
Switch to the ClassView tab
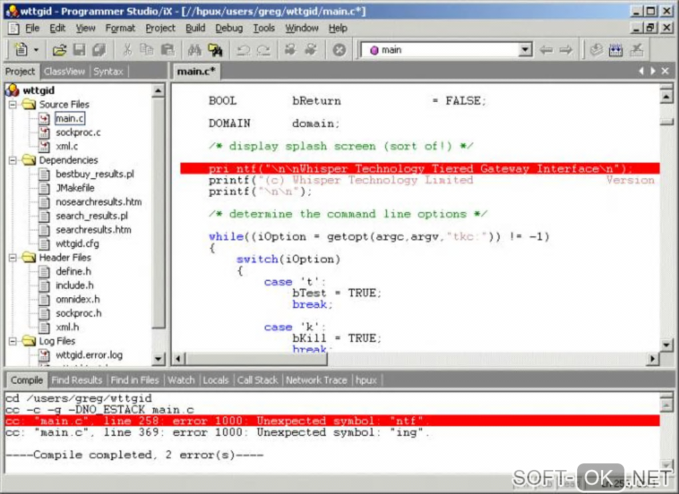[x=65, y=71]
